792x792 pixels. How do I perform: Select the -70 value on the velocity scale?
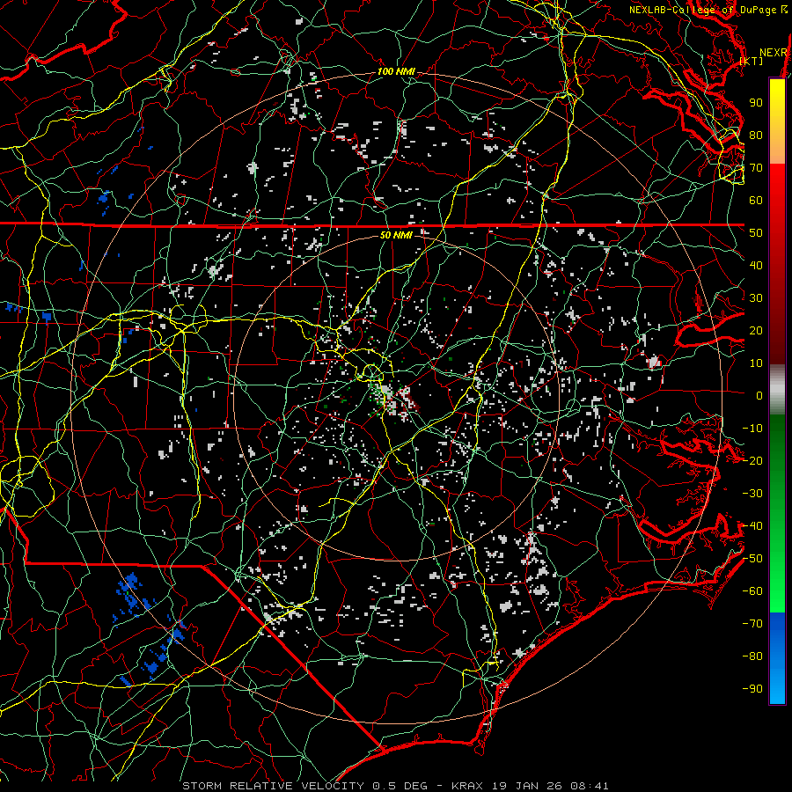(x=752, y=624)
